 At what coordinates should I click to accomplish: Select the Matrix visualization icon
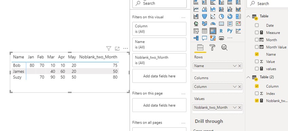(213, 31)
